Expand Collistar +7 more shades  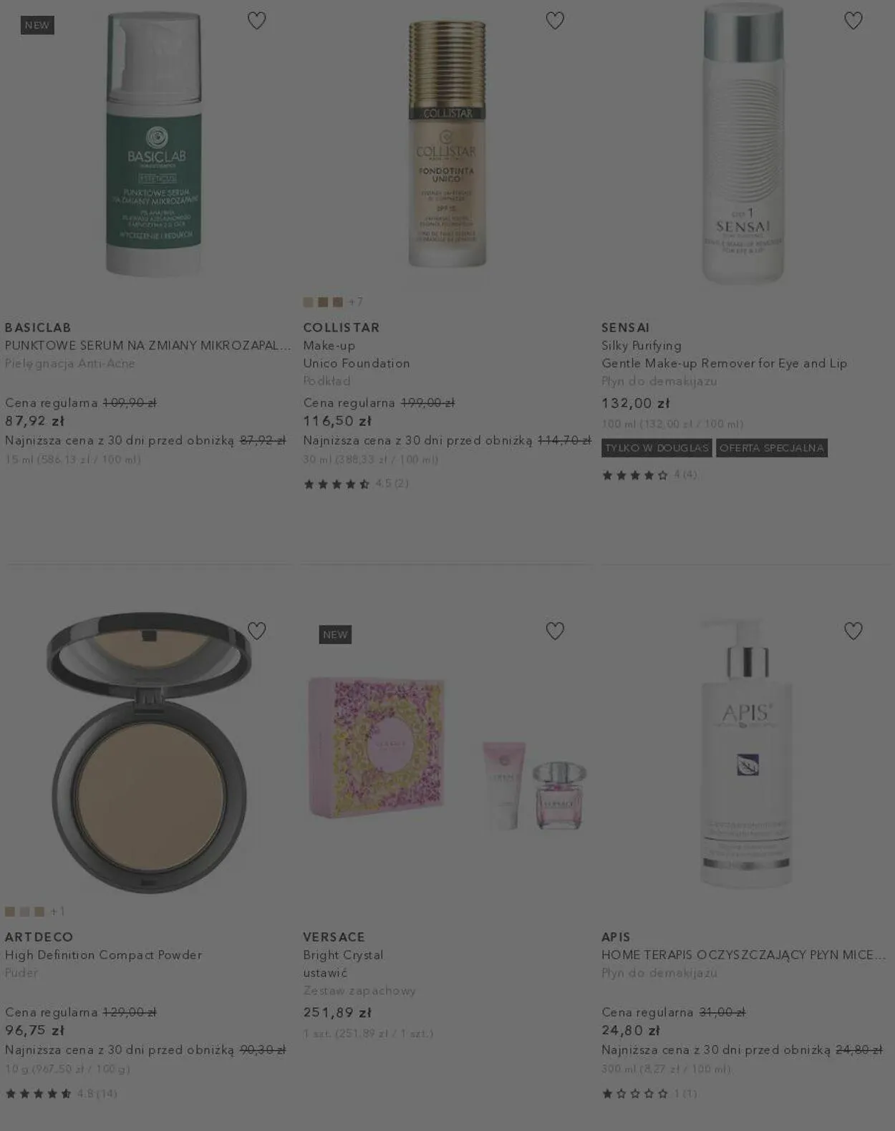point(356,302)
